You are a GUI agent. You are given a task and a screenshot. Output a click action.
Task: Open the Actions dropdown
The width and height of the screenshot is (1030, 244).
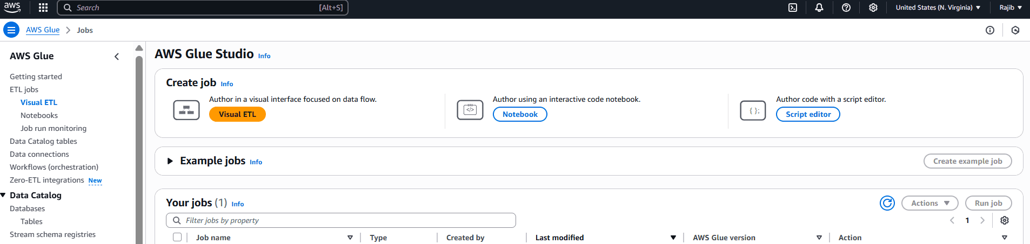(929, 203)
